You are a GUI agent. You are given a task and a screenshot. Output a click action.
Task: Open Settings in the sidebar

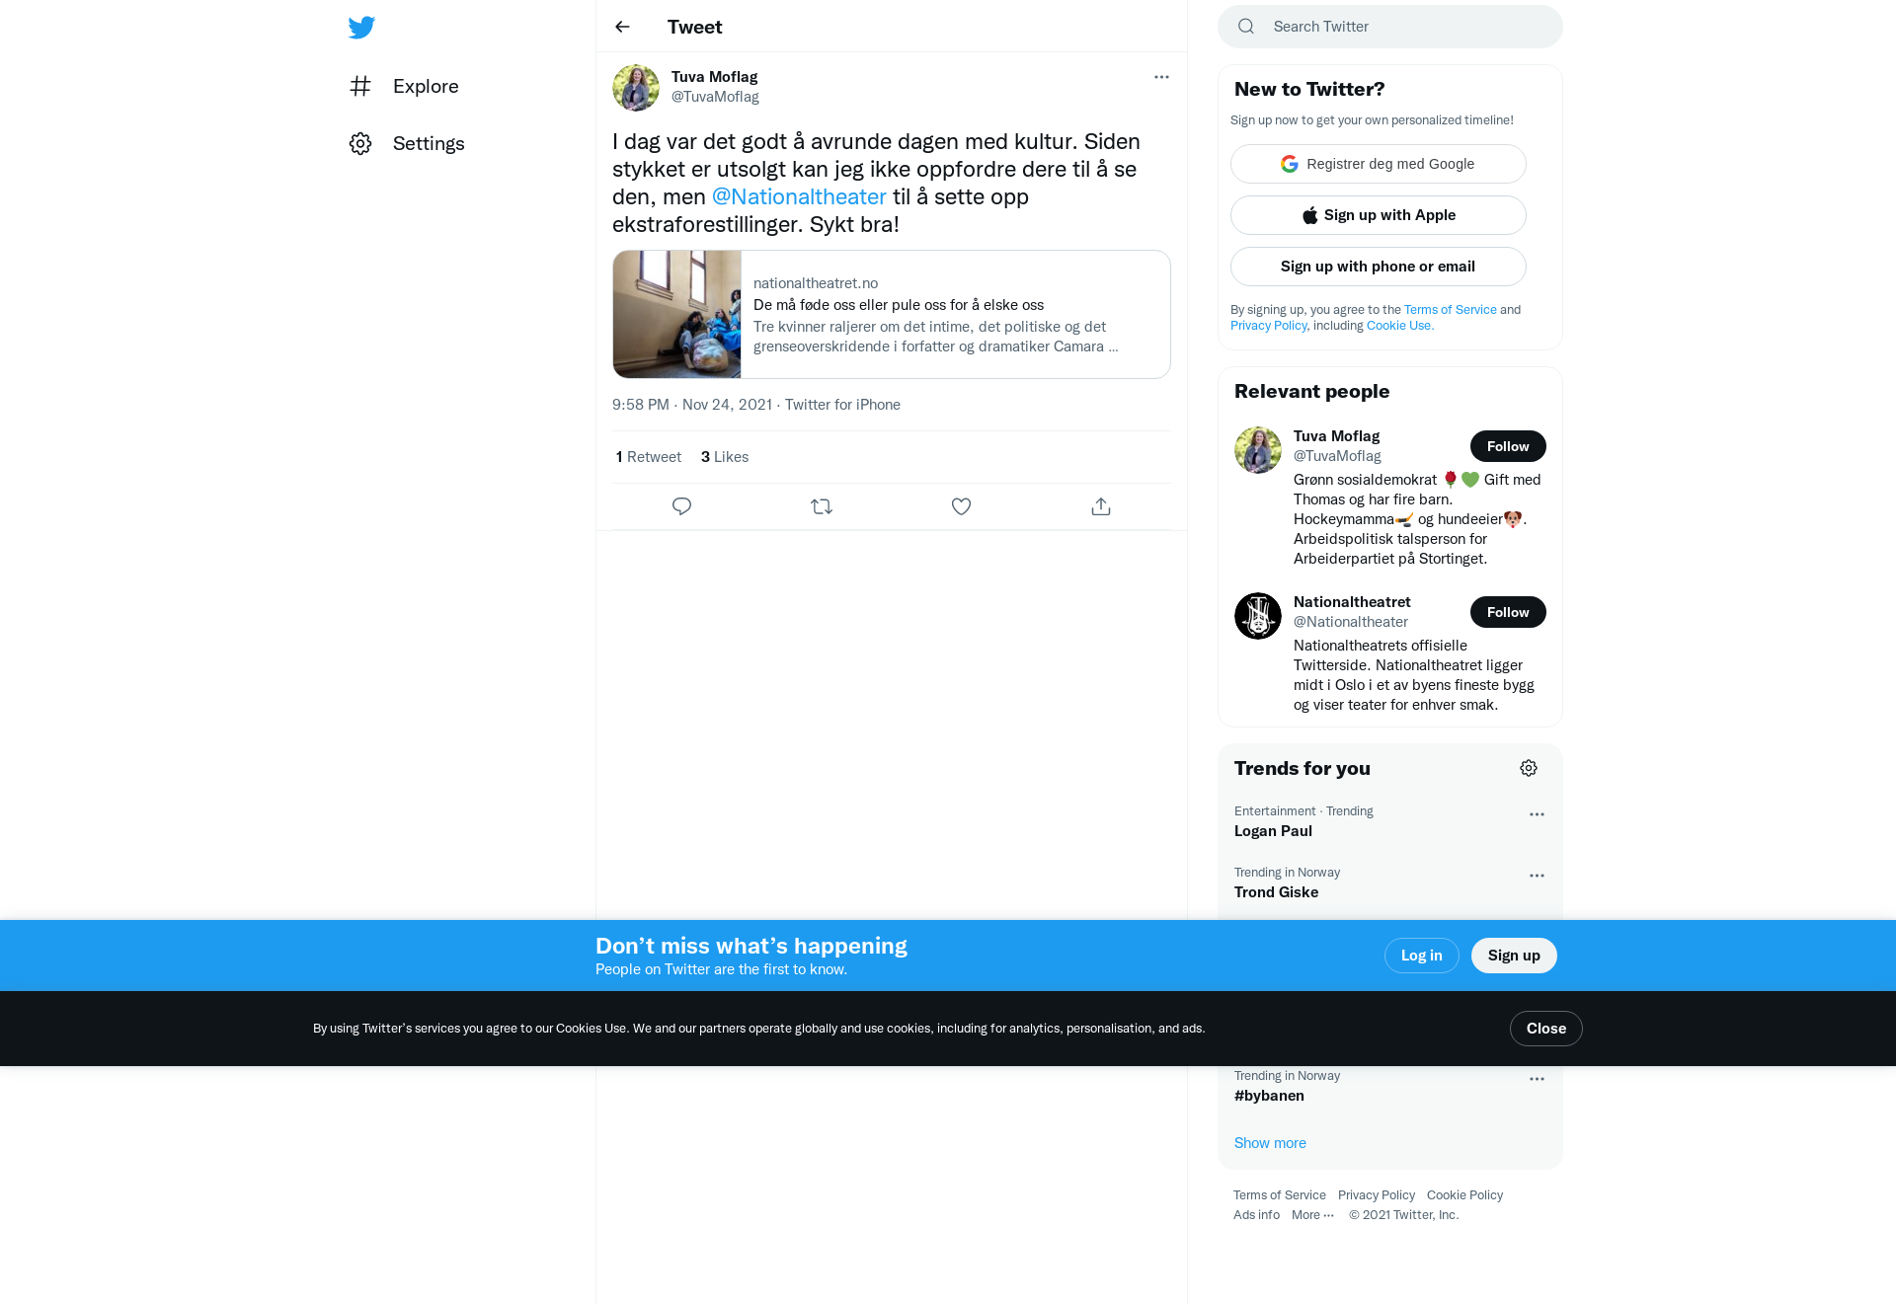point(407,143)
